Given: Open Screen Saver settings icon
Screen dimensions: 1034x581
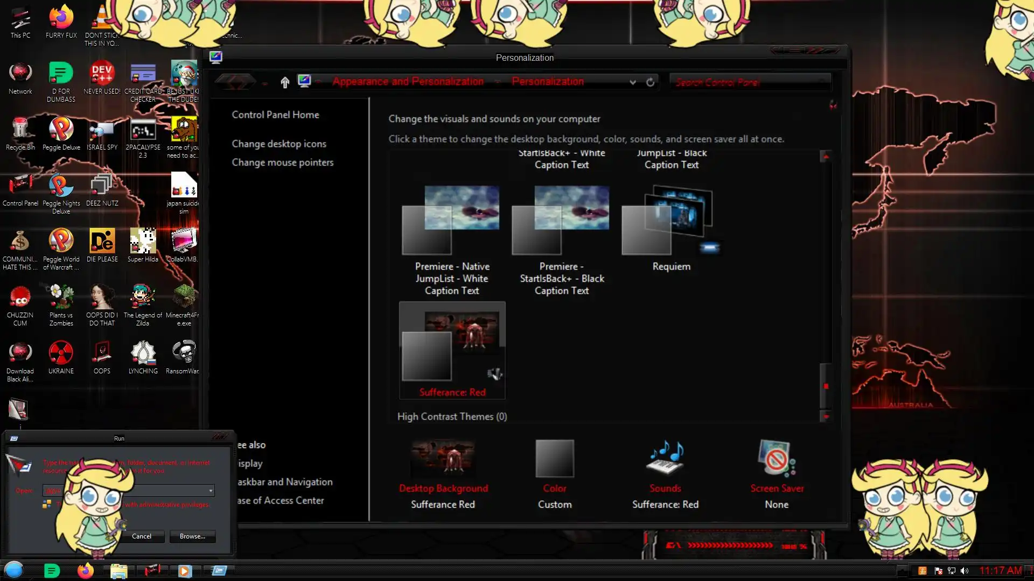Looking at the screenshot, I should (776, 459).
